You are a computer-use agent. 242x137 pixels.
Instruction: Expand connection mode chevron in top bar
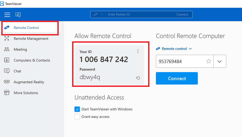(102, 14)
